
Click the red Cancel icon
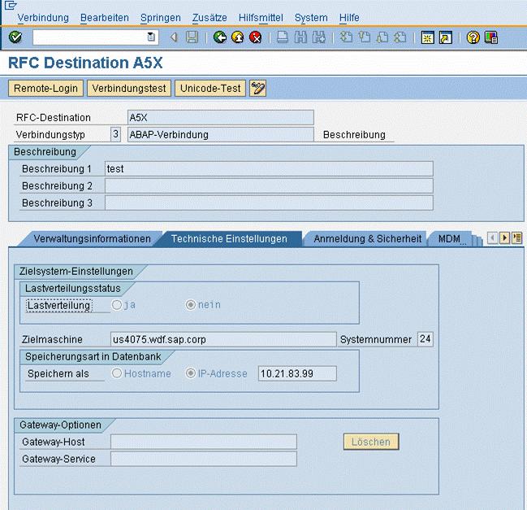pyautogui.click(x=256, y=37)
